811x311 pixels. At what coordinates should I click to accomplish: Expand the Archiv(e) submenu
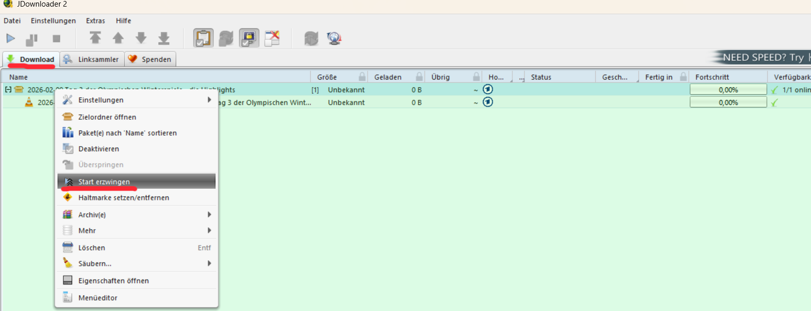[137, 215]
